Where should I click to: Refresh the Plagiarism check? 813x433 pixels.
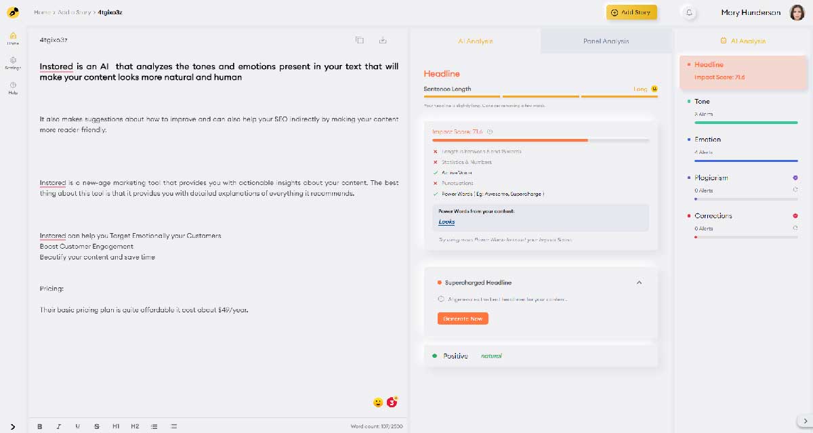pyautogui.click(x=795, y=190)
